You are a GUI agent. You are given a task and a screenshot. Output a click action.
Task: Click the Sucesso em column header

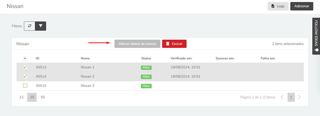click(225, 58)
